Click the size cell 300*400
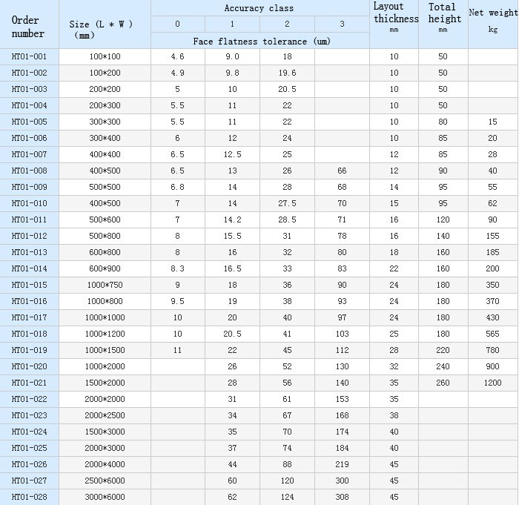 (x=105, y=138)
